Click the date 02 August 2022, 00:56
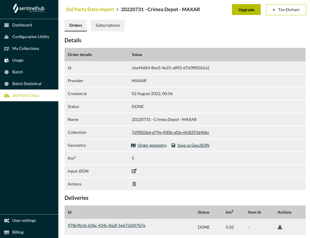This screenshot has height=238, width=310. (152, 94)
